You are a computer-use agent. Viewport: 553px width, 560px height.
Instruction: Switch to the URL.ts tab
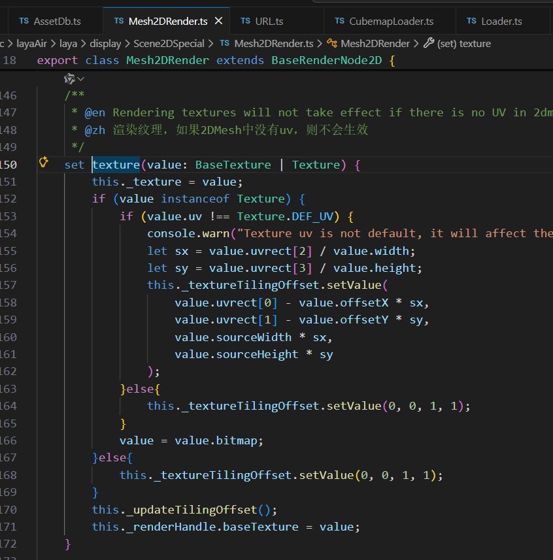pos(269,21)
